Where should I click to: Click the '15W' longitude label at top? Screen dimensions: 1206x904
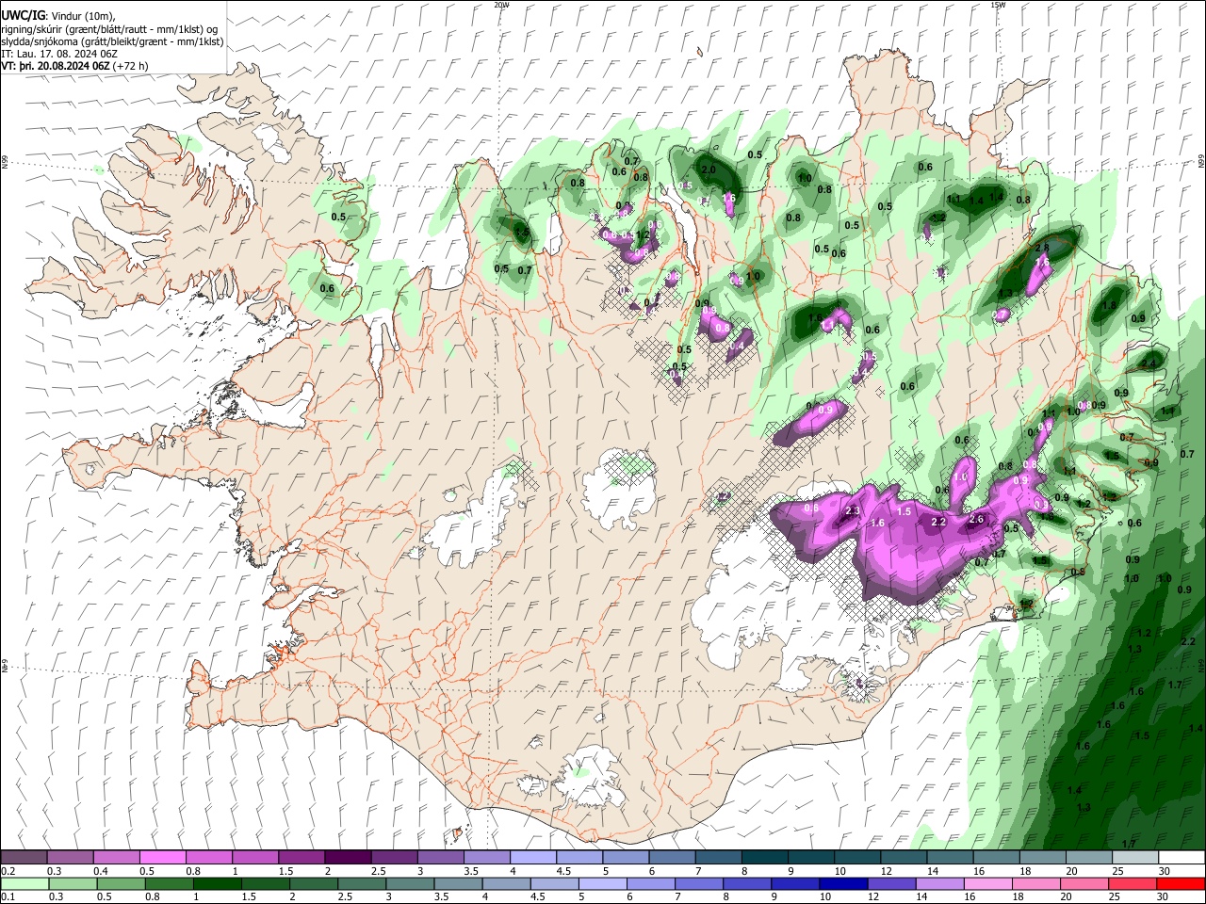coord(999,5)
